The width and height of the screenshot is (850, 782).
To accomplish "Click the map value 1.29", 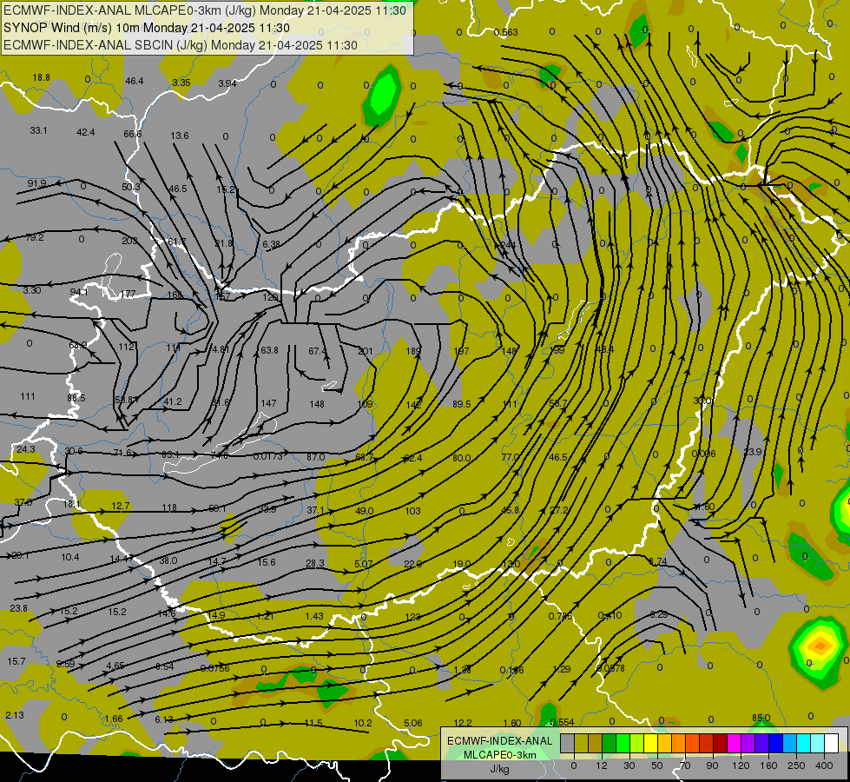I will pyautogui.click(x=562, y=669).
